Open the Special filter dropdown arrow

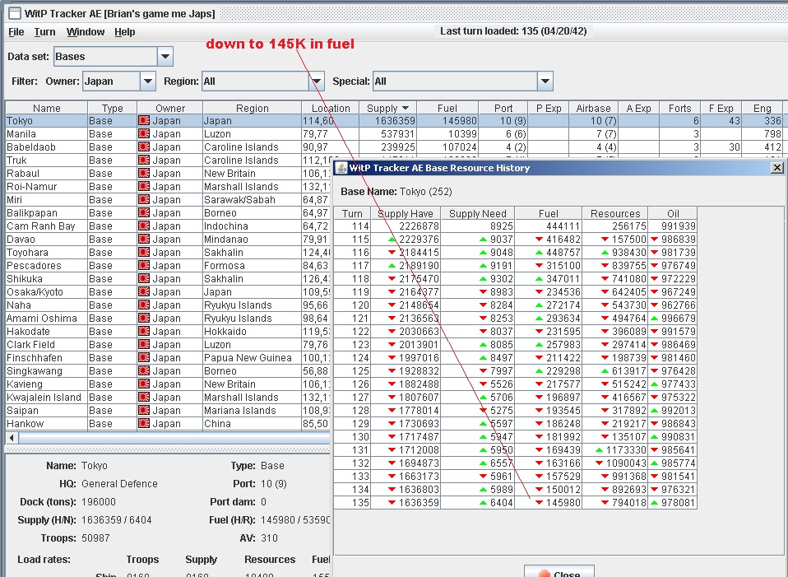pyautogui.click(x=545, y=81)
